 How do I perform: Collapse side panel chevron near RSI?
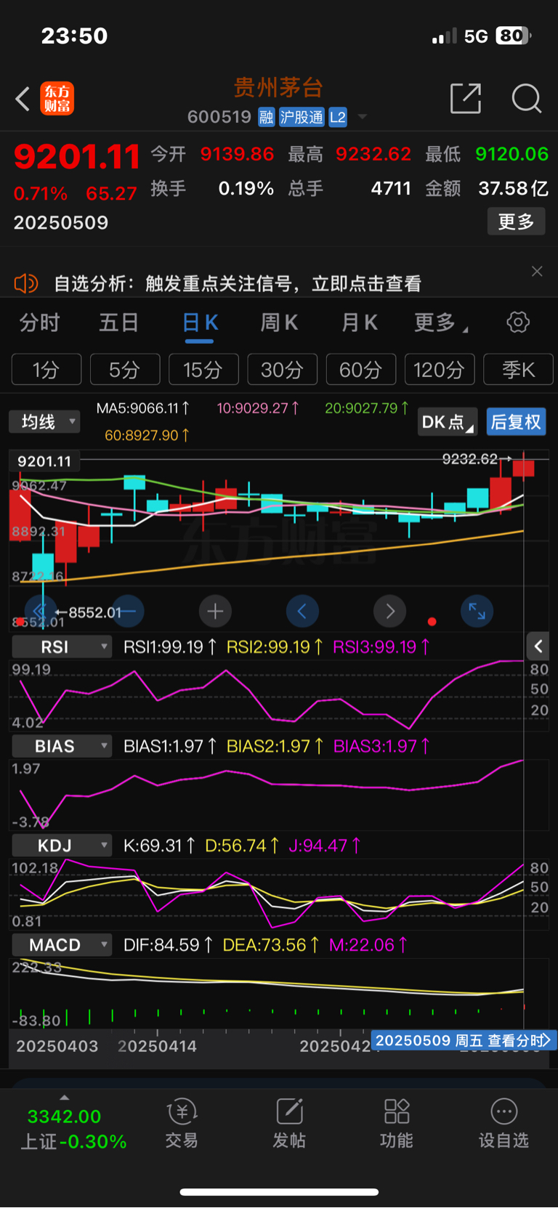[x=538, y=646]
